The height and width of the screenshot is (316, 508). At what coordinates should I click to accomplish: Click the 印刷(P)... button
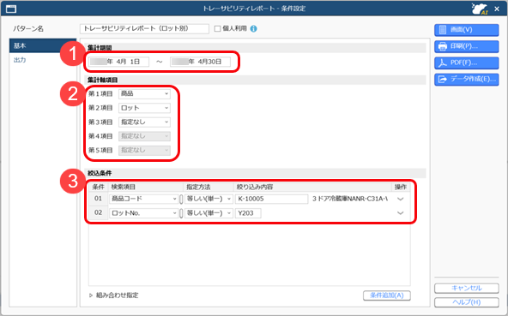pyautogui.click(x=467, y=46)
